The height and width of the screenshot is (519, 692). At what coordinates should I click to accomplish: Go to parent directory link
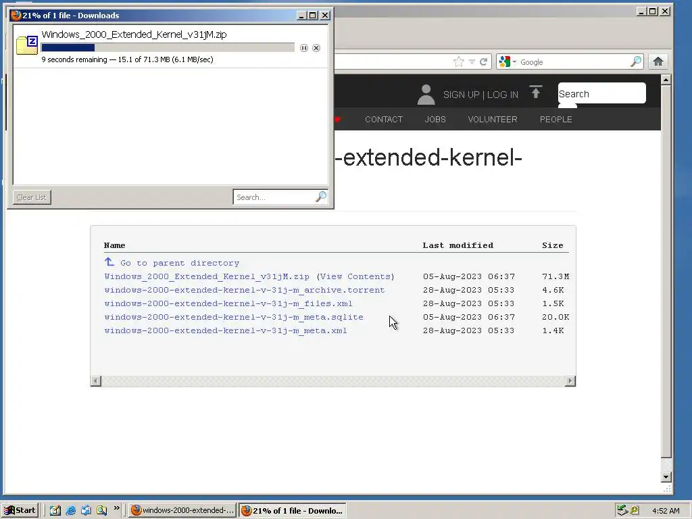click(x=180, y=263)
